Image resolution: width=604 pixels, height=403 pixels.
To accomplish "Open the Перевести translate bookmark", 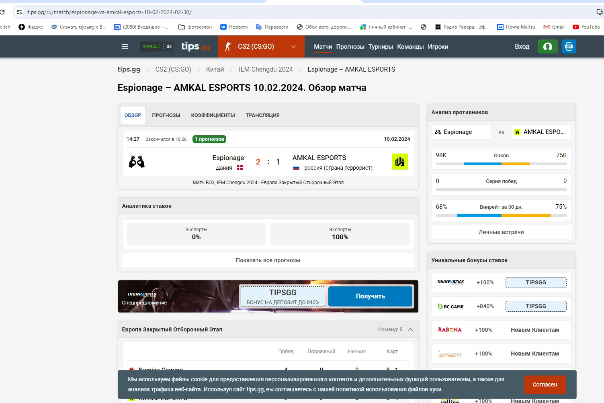I will pyautogui.click(x=272, y=27).
